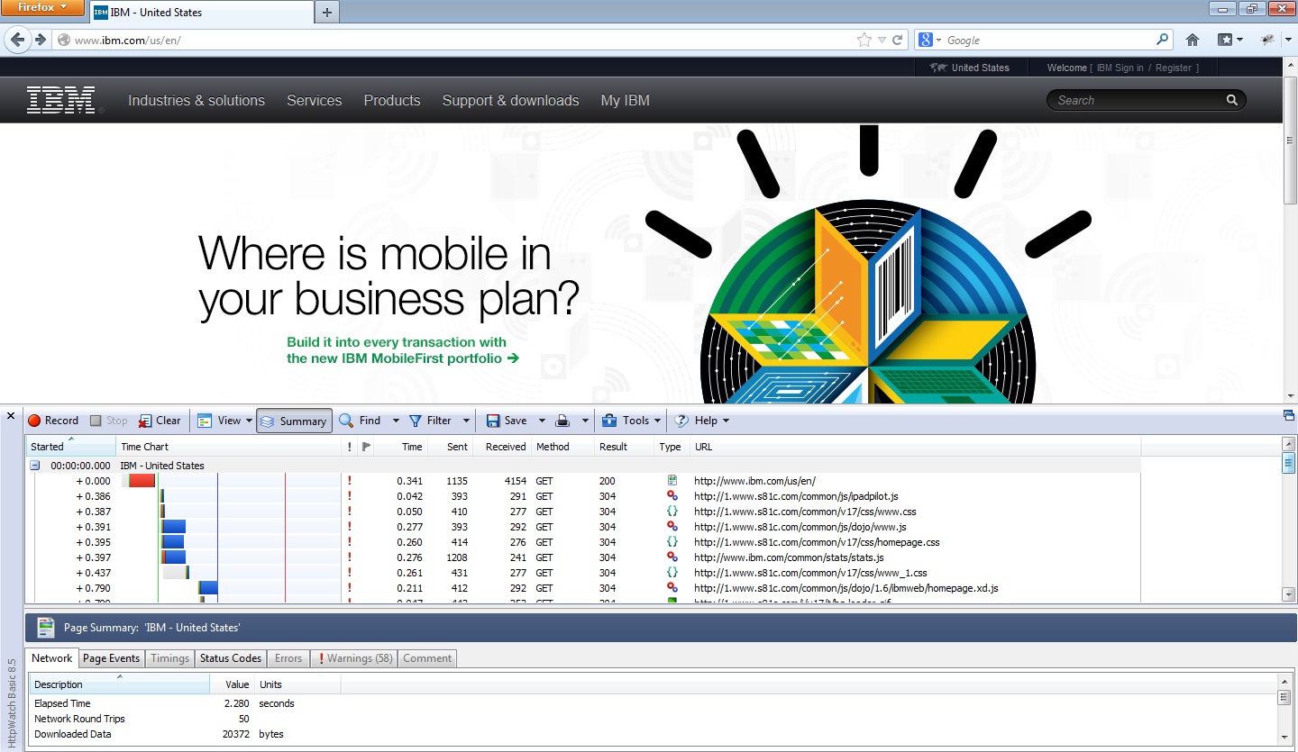Viewport: 1298px width, 752px height.
Task: Go to the Firefox home page
Action: pos(1193,40)
